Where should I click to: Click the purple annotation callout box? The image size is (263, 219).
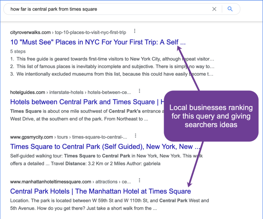(x=211, y=116)
